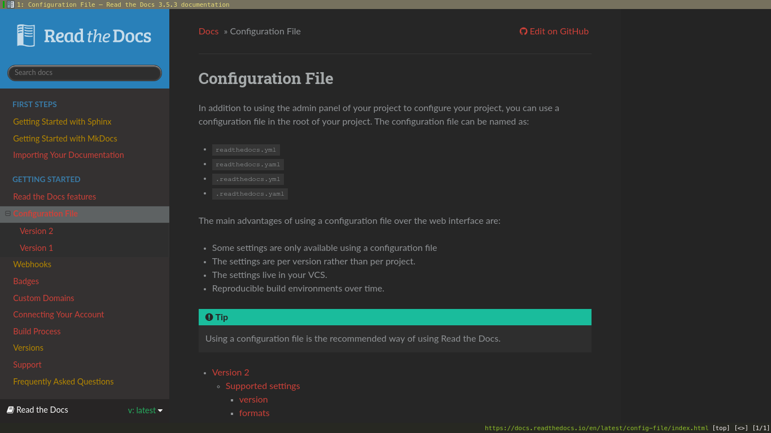Open the 'v: latest' version dropdown
Viewport: 771px width, 433px height.
click(145, 410)
